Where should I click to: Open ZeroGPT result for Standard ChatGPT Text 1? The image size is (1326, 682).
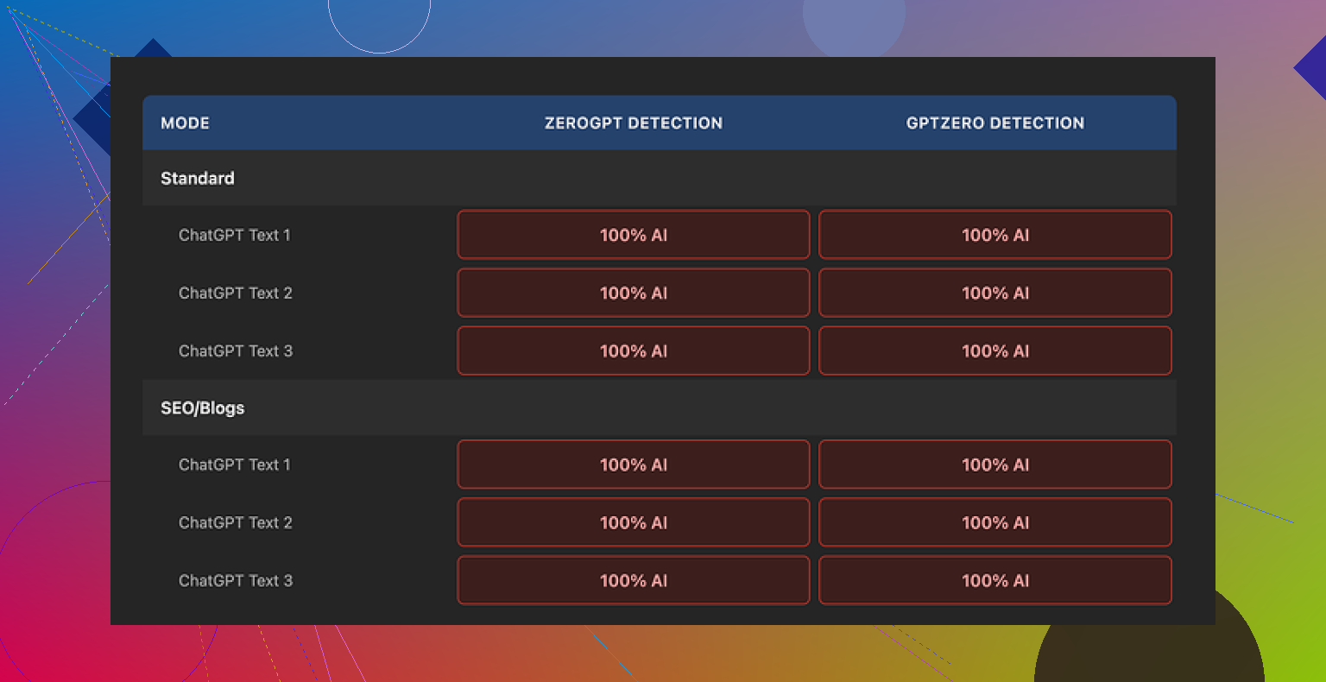pos(633,235)
